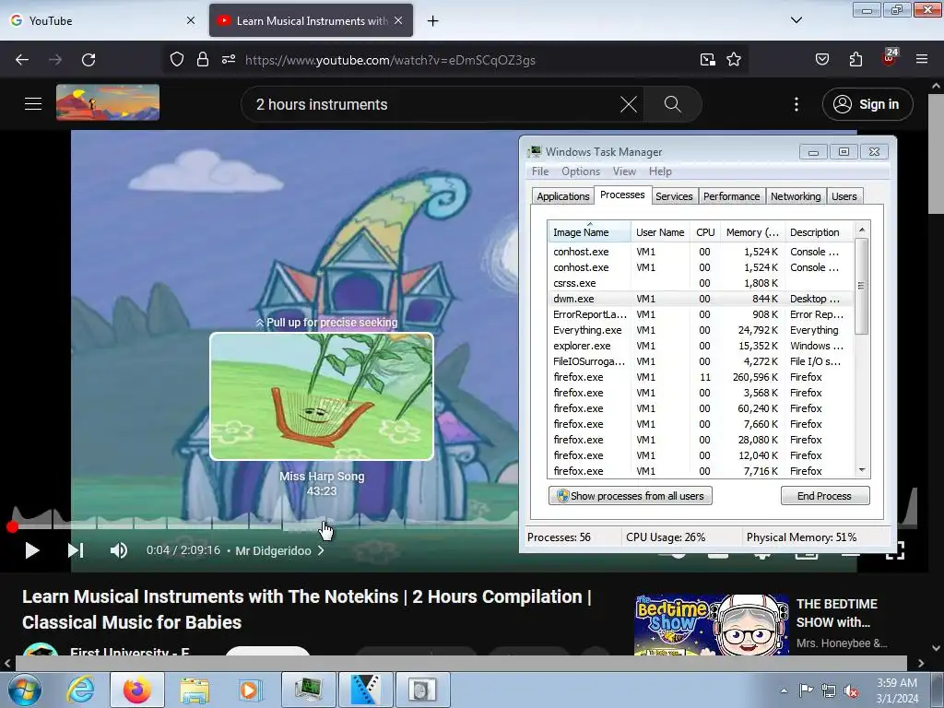Open the Mr Didgeridoo chapter list
The width and height of the screenshot is (944, 708).
click(280, 551)
